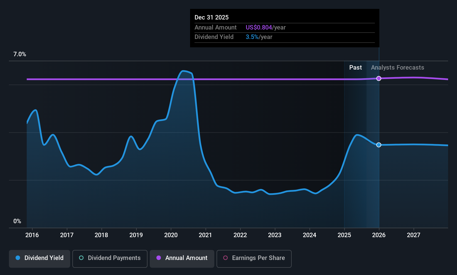Click the 2018 x-axis label
Screen dimensions: 457x275
pyautogui.click(x=101, y=235)
